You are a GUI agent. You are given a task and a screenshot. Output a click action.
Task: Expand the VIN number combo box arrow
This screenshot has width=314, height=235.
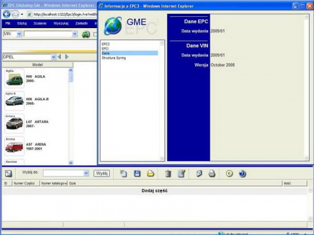pos(75,34)
